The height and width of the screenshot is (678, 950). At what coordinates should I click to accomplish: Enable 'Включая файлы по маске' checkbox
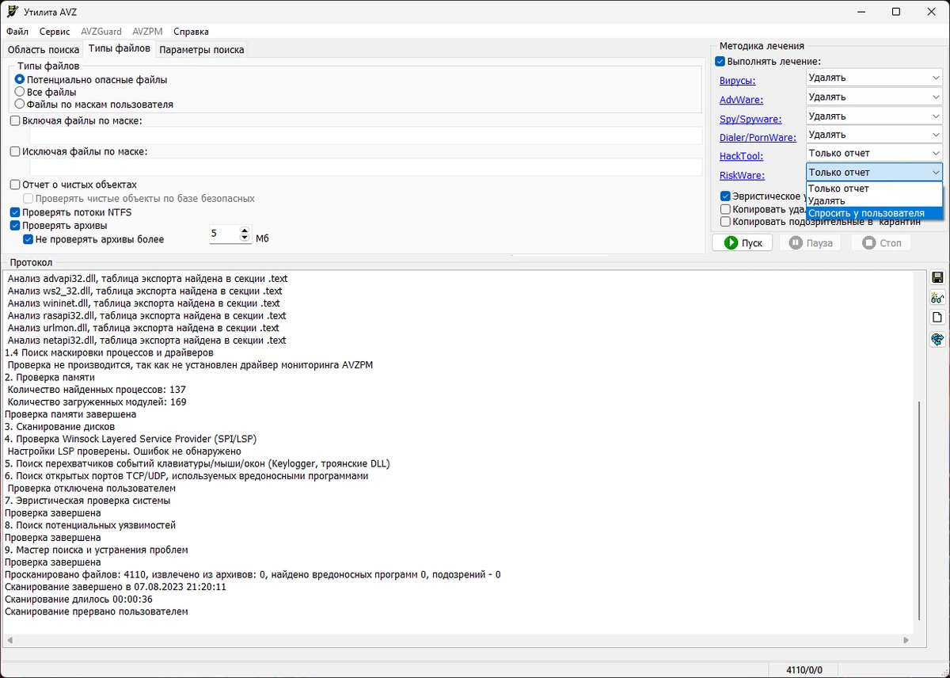(x=15, y=120)
